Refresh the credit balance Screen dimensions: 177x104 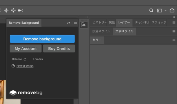[x=25, y=59]
